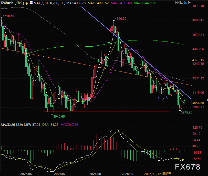Viewport: 208px width, 176px height.
Task: Click the 4718.50 high price label
Action: pos(8,16)
